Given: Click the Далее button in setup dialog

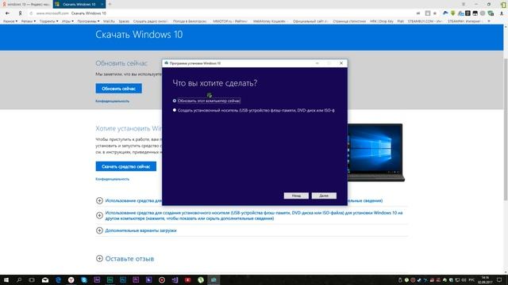Looking at the screenshot, I should [324, 196].
